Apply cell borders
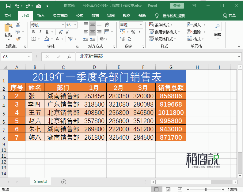The height and width of the screenshot is (192, 243). tap(33, 39)
